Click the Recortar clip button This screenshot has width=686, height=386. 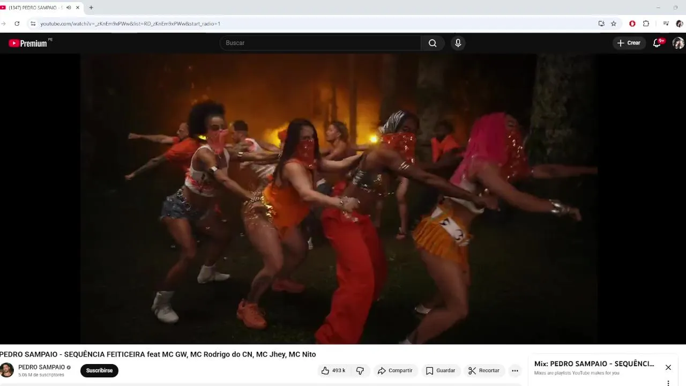[484, 370]
